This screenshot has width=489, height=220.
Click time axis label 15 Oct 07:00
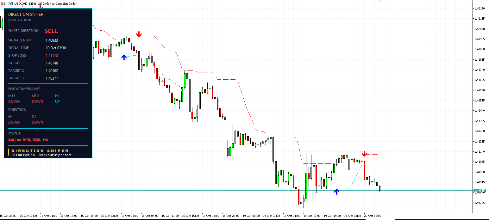coord(28,216)
